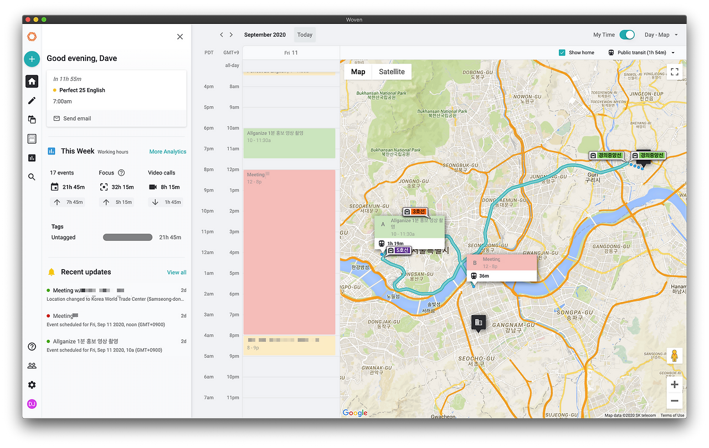Zoom in on the map
The height and width of the screenshot is (448, 709).
pos(674,385)
